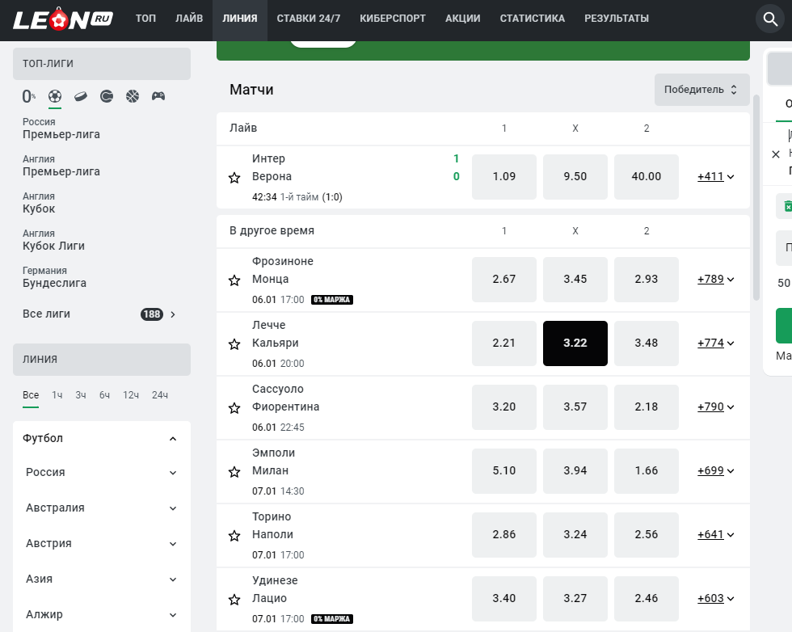Open the СТАВКИ 24/7 tab
The image size is (792, 632).
pyautogui.click(x=309, y=19)
